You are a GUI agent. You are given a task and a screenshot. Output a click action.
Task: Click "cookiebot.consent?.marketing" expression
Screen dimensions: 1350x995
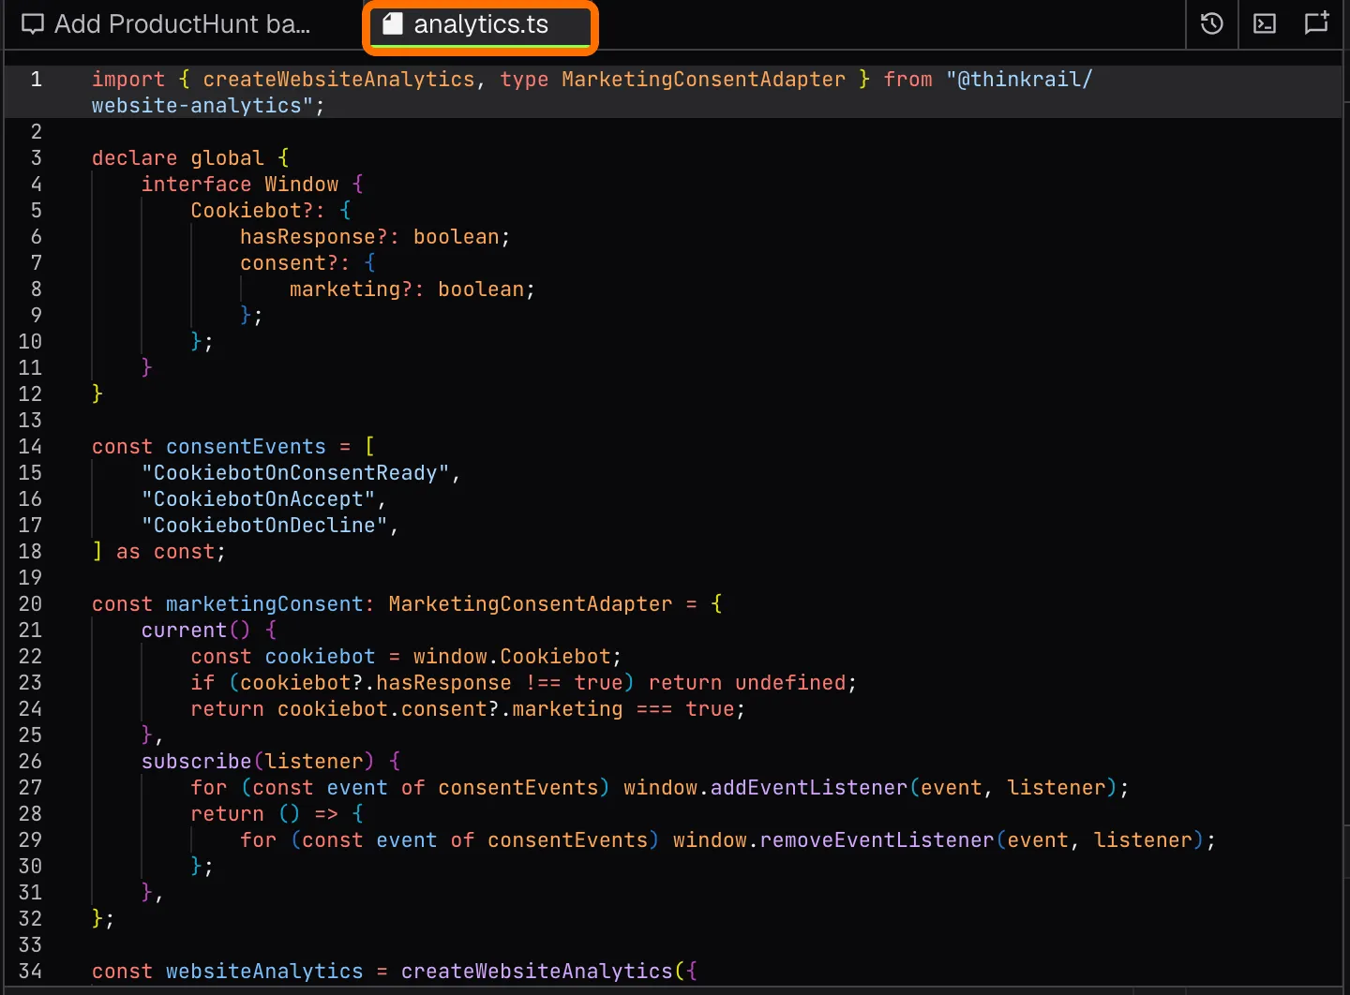tap(450, 709)
